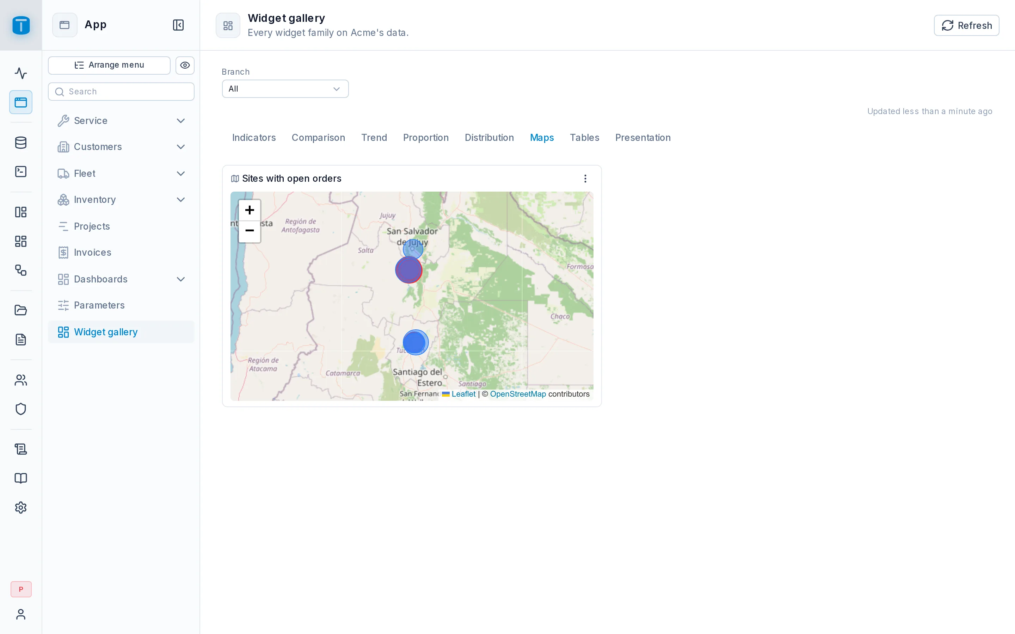Open the map widget three-dot menu
The image size is (1015, 634).
click(585, 179)
